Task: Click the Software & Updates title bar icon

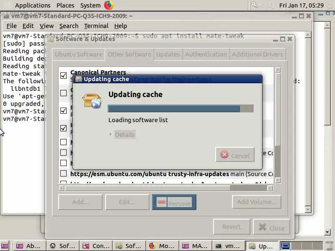Action: pyautogui.click(x=51, y=39)
